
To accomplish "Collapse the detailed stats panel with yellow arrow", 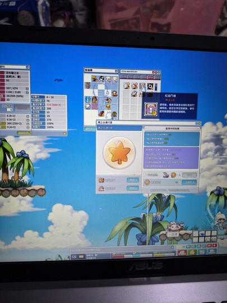I will (64, 134).
